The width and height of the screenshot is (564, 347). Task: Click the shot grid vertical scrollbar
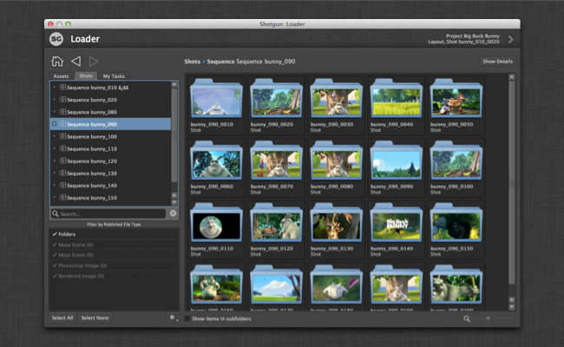(512, 181)
